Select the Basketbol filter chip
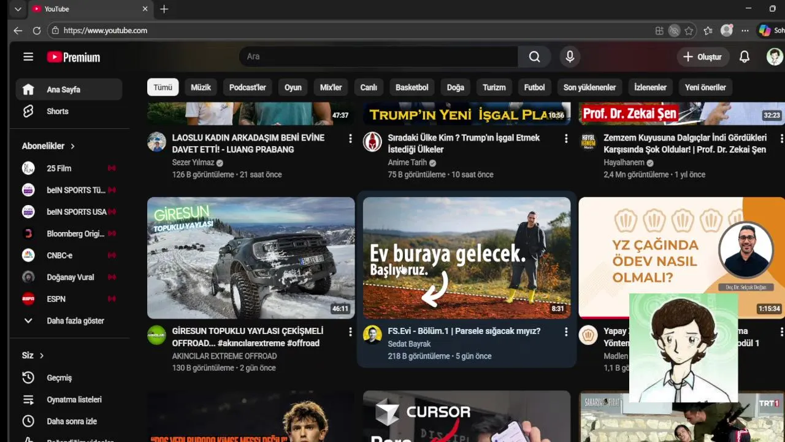The image size is (785, 442). 412,87
